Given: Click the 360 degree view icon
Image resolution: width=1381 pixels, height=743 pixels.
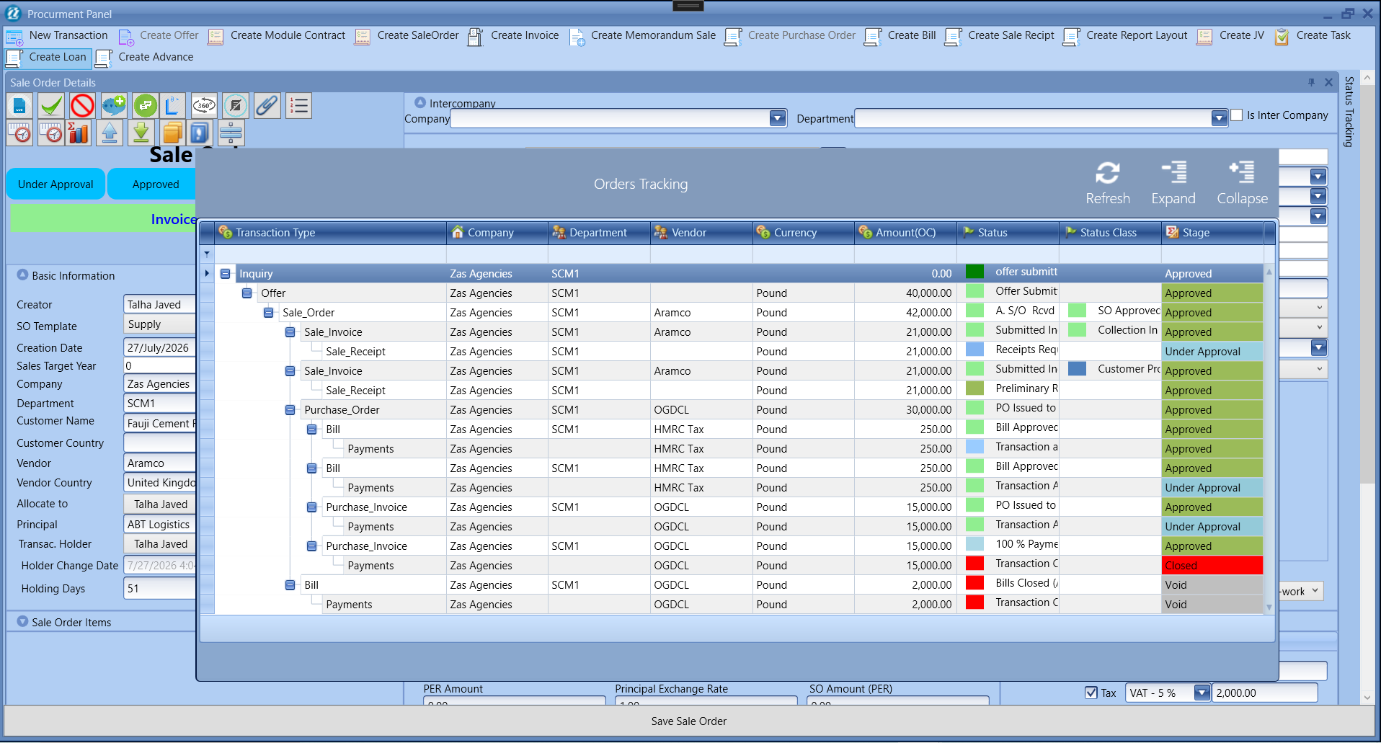Looking at the screenshot, I should coord(205,106).
